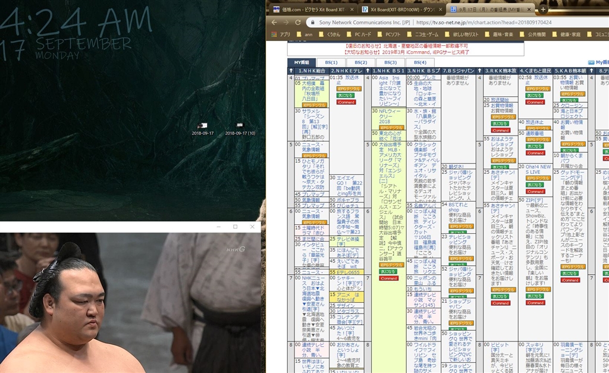Open the アプリ apps shortcut in bookmarks bar
This screenshot has width=609, height=373.
(x=281, y=34)
